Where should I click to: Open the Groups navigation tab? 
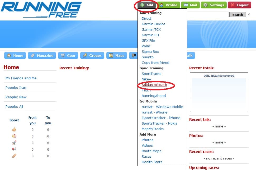click(x=92, y=55)
